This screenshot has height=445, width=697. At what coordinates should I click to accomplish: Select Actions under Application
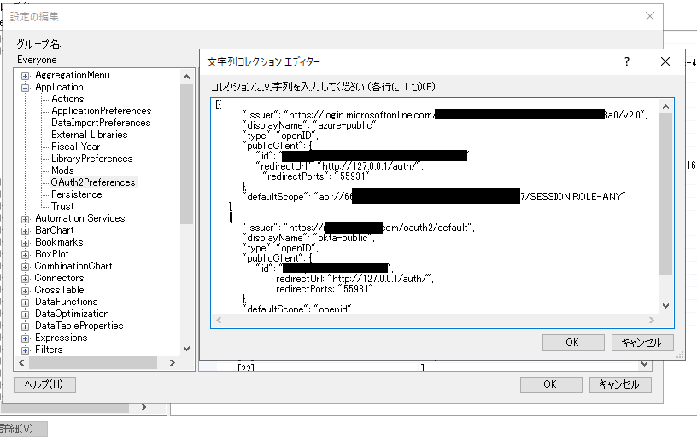click(67, 99)
